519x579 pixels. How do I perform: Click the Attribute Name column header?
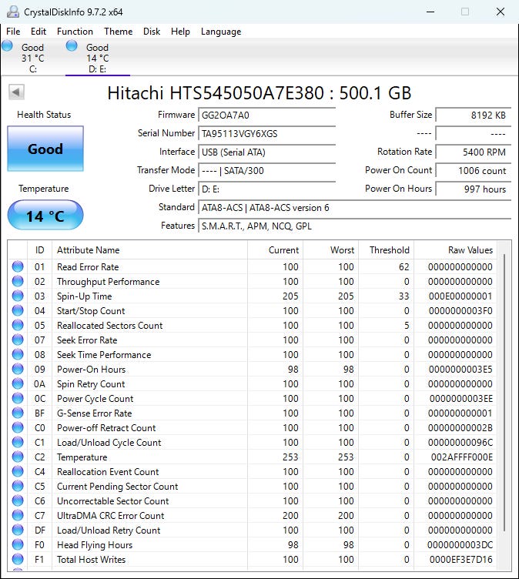(89, 250)
